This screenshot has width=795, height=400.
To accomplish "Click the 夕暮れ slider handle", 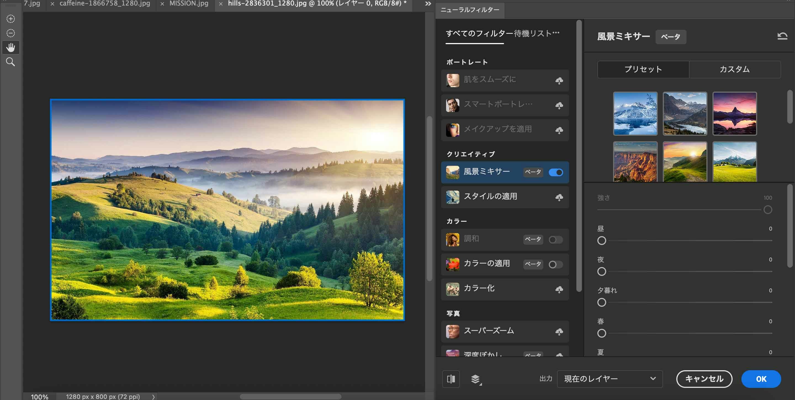I will [x=601, y=303].
